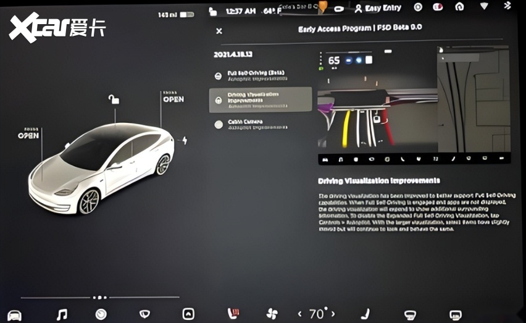The height and width of the screenshot is (323, 526).
Task: Tap the Early Access Program panel title
Action: pos(360,28)
